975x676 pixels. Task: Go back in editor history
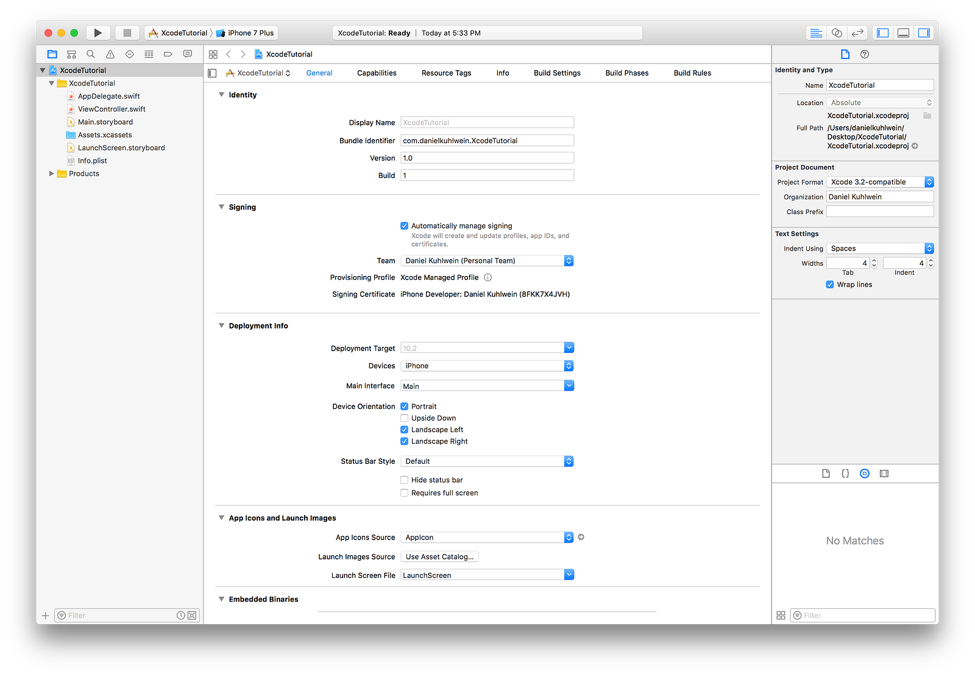(x=229, y=54)
